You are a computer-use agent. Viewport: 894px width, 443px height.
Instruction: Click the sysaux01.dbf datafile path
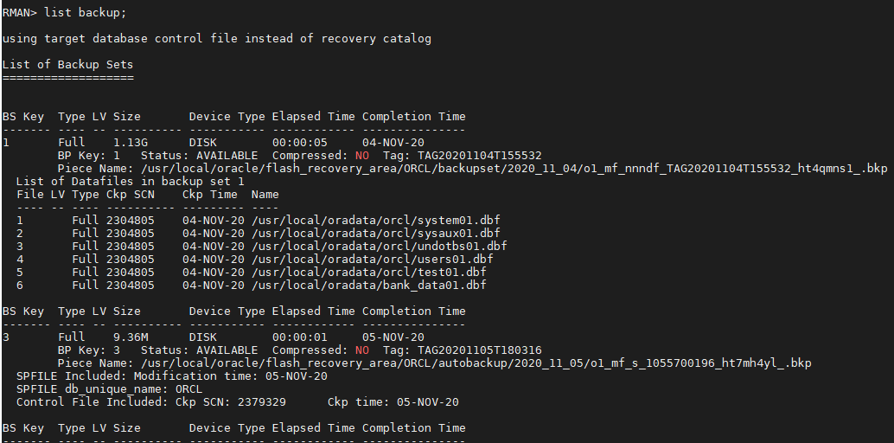375,233
